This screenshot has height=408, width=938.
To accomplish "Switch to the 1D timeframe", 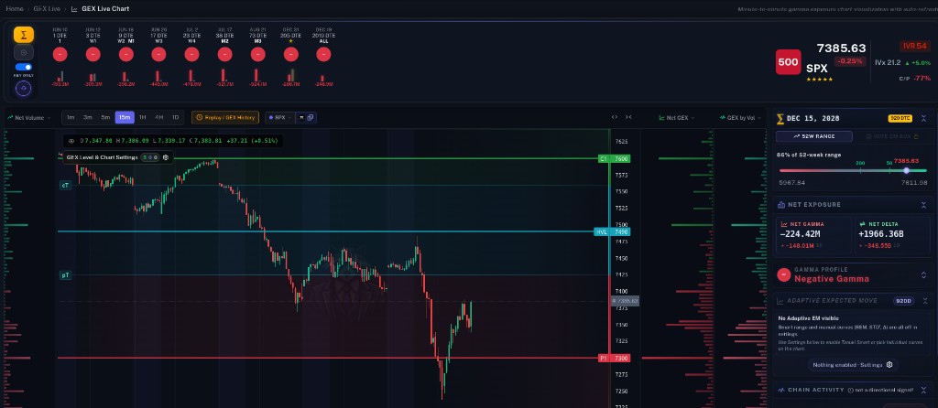I will (x=175, y=118).
